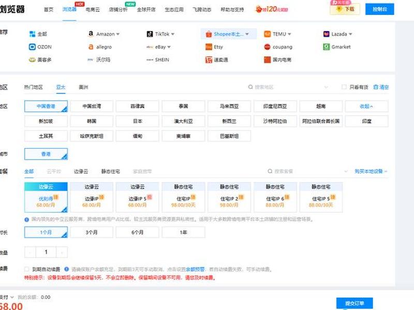The width and height of the screenshot is (414, 310).
Task: Open the 电商云 nav item
Action: [x=93, y=9]
